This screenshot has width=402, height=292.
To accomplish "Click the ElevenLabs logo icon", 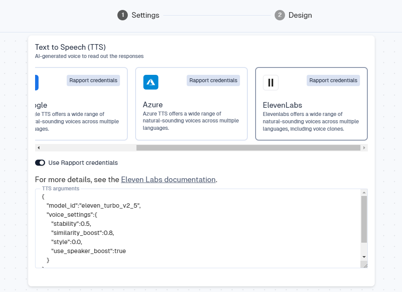I will [x=271, y=83].
